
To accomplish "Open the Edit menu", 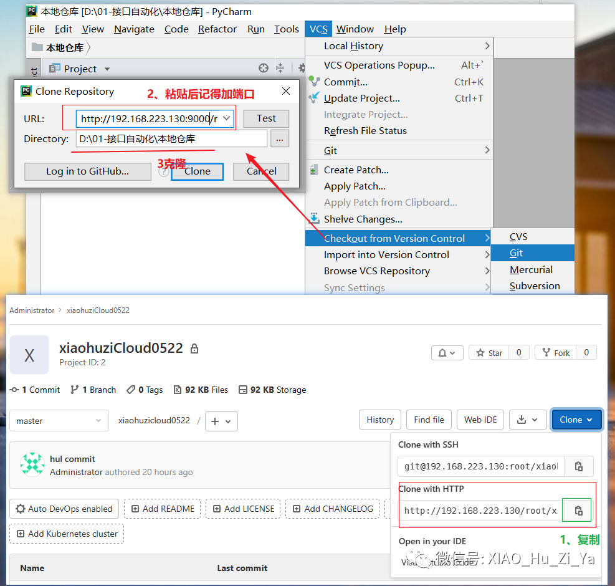I will tap(63, 29).
